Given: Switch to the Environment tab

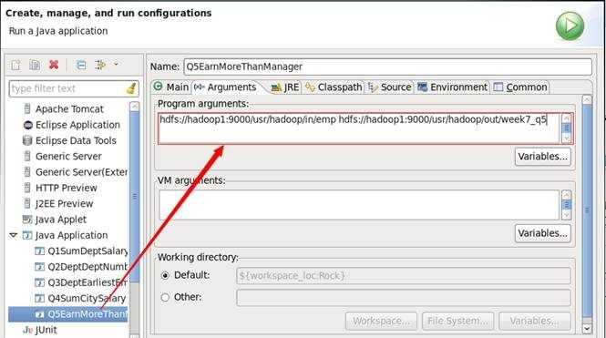Looking at the screenshot, I should tap(453, 87).
